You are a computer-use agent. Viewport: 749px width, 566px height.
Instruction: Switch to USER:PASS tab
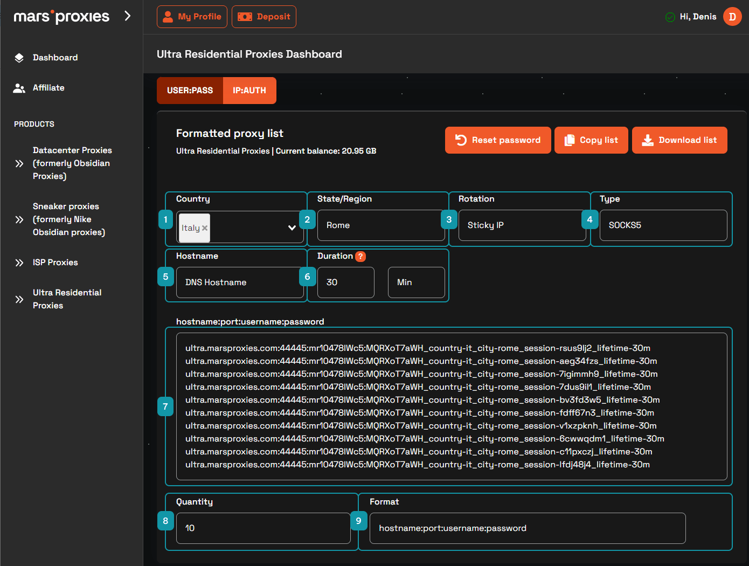click(x=190, y=91)
